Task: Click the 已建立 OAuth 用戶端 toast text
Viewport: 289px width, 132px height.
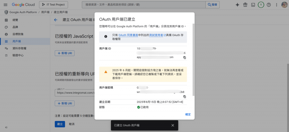Action: (127, 125)
